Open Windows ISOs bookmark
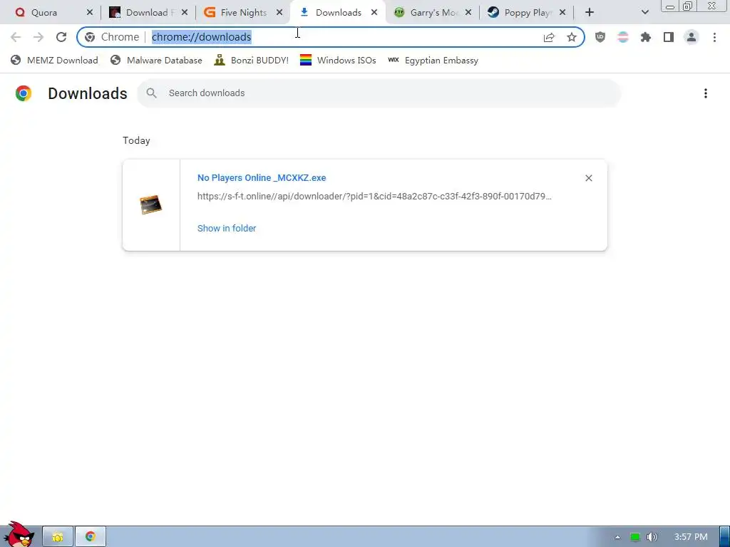The image size is (730, 547). coord(338,60)
